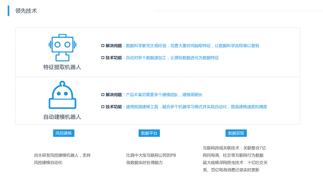Click blue text starting with 通用预测建模工具
This screenshot has height=181, width=323.
click(x=196, y=107)
